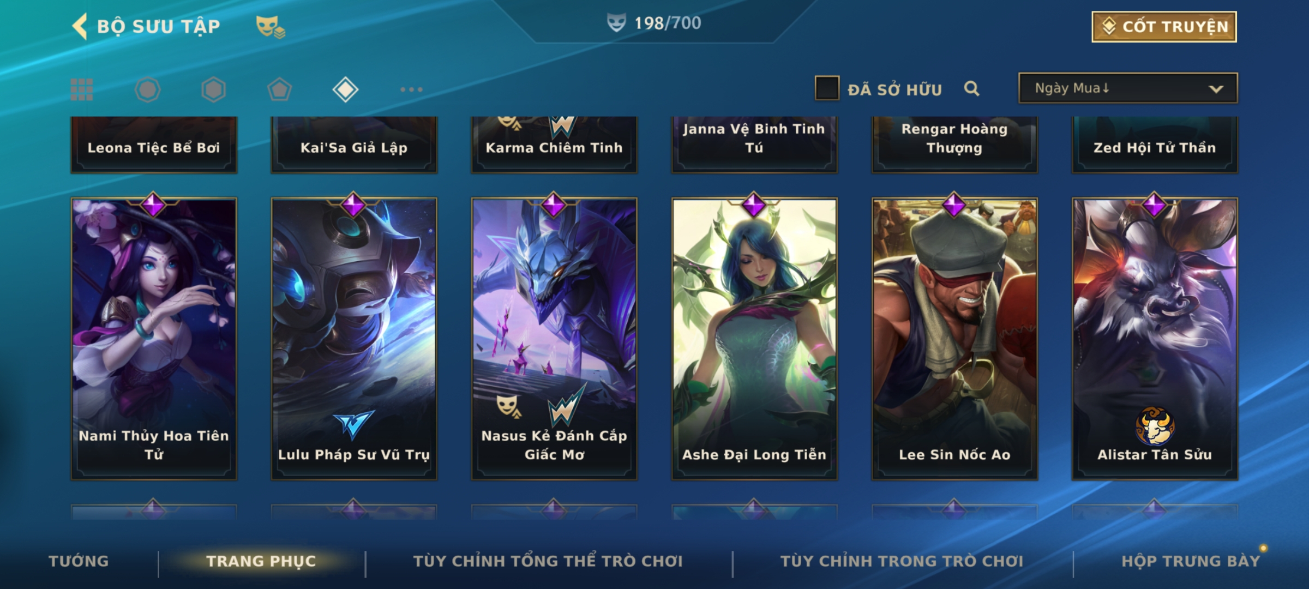Click the magnifier search icon
This screenshot has width=1309, height=589.
[x=971, y=88]
